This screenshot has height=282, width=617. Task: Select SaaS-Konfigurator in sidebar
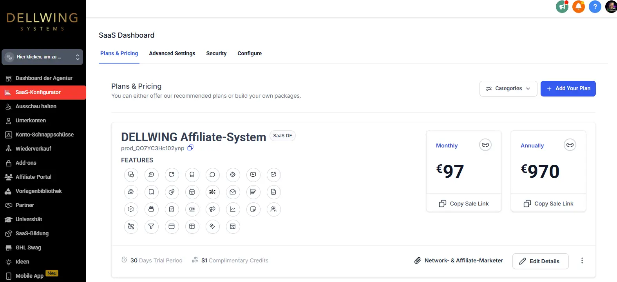(43, 92)
